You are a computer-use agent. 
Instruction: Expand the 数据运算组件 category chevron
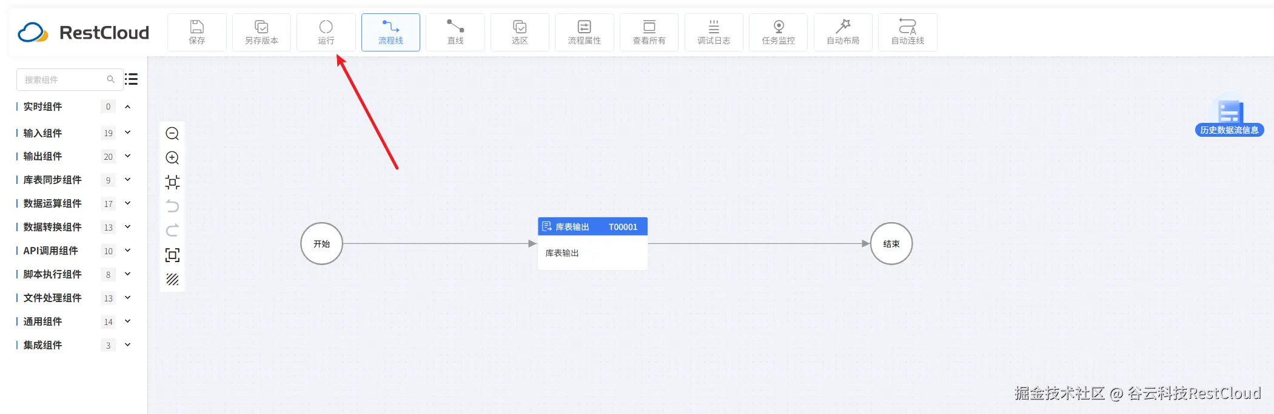tap(128, 203)
